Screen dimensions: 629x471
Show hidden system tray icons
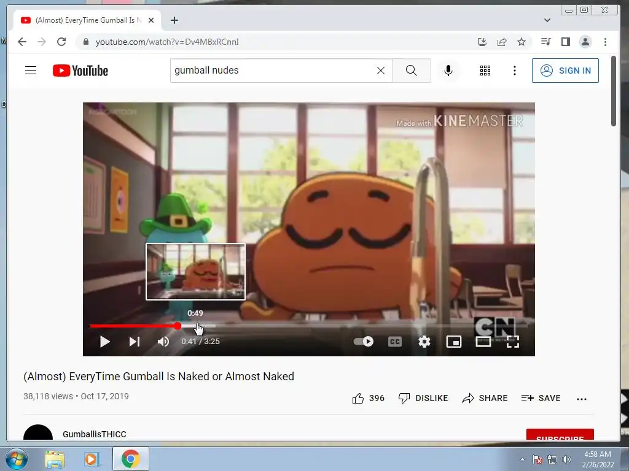pos(522,460)
